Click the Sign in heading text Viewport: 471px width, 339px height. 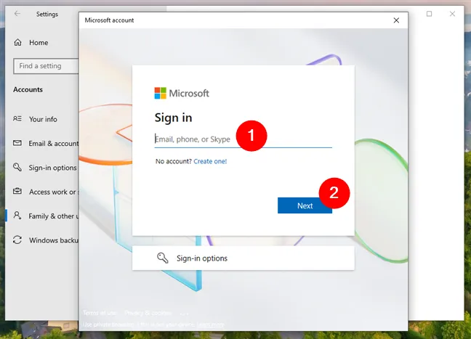[173, 118]
